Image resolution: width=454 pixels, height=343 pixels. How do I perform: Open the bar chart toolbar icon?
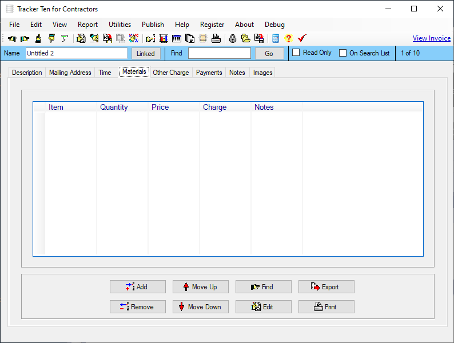[164, 38]
